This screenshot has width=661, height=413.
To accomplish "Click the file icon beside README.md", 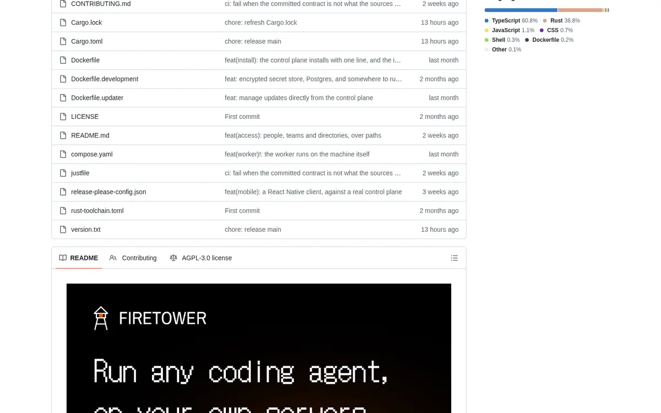I will coord(63,135).
